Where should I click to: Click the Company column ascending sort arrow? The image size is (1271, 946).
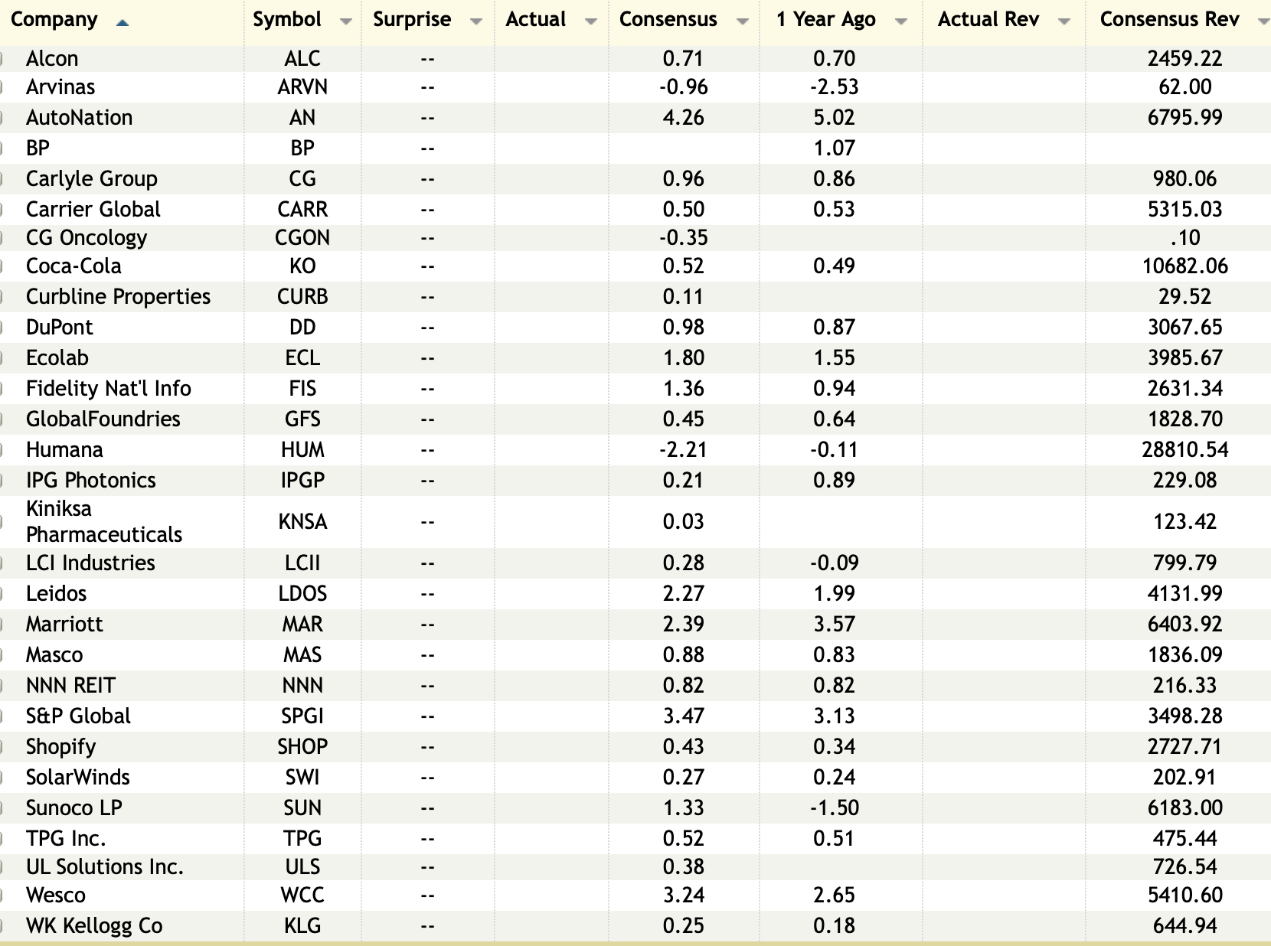click(122, 22)
